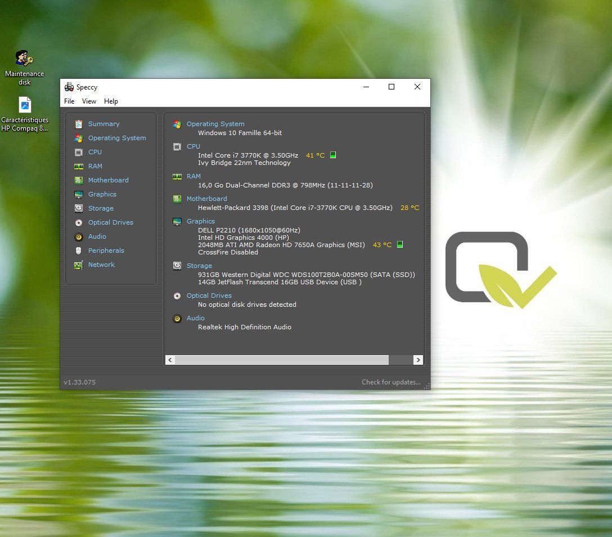Viewport: 612px width, 537px height.
Task: Click the 16,0 Go Dual-Channel DDR3 line
Action: click(285, 185)
